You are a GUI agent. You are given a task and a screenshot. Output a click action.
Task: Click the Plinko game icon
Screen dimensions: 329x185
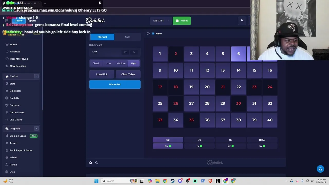7,165
